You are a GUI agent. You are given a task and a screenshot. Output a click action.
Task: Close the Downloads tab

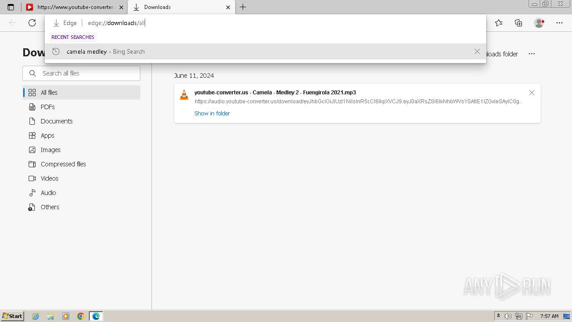(x=228, y=7)
